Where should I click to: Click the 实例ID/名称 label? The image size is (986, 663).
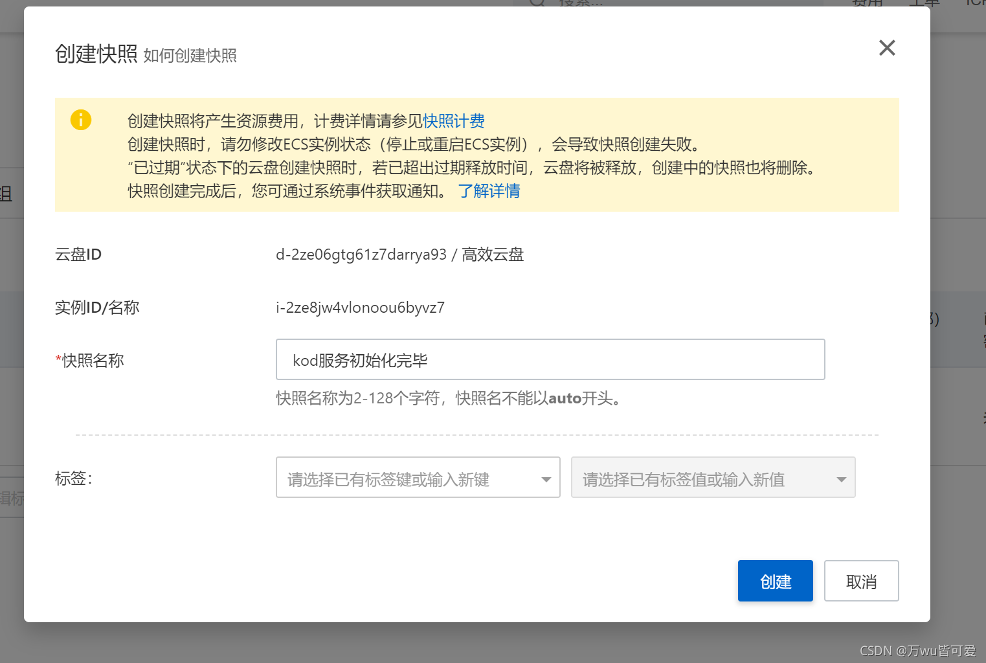coord(97,308)
